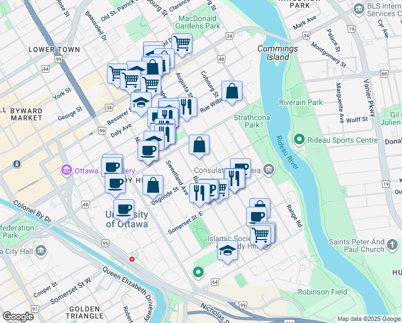
Task: Click the City Hall government building pin
Action: pos(41,251)
